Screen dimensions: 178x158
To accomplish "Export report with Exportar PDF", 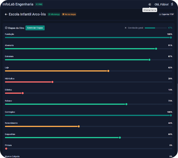I will (166, 14).
